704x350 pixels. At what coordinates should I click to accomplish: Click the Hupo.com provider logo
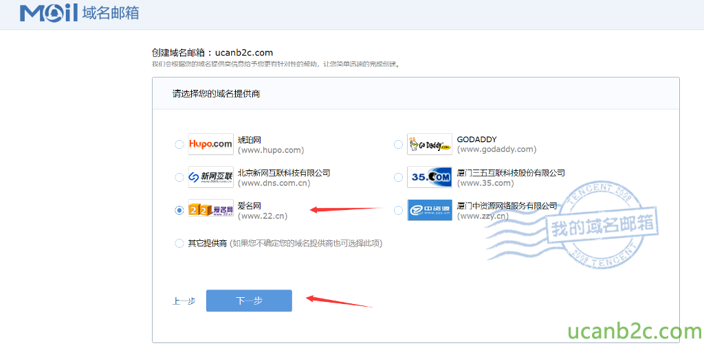(210, 144)
